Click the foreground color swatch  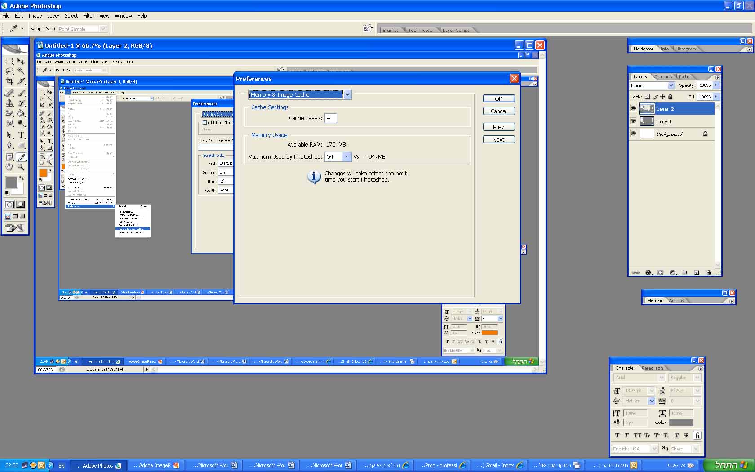coord(12,182)
